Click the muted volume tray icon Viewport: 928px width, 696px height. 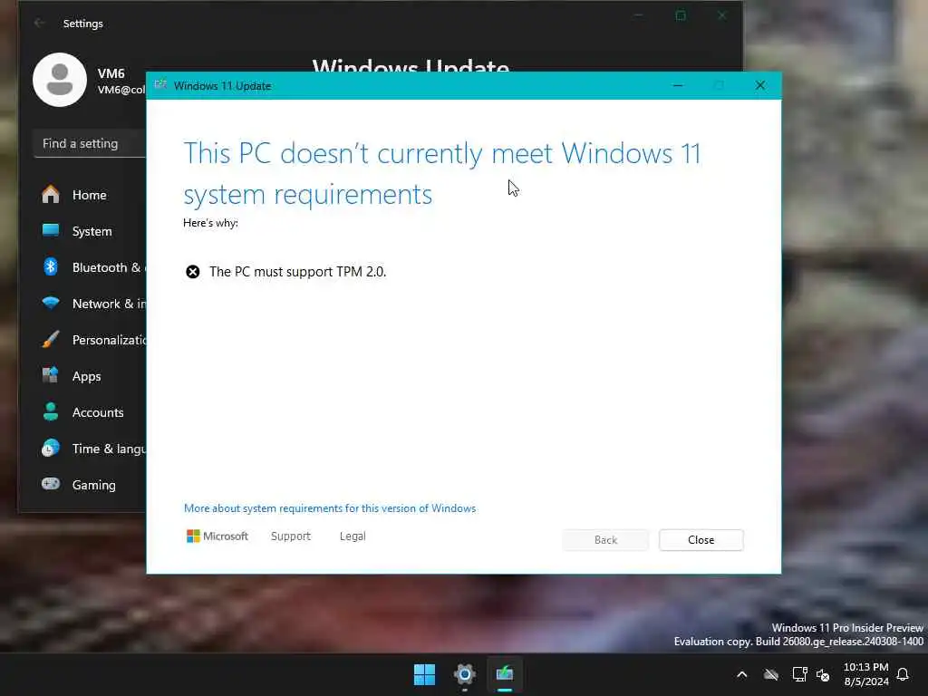[823, 674]
